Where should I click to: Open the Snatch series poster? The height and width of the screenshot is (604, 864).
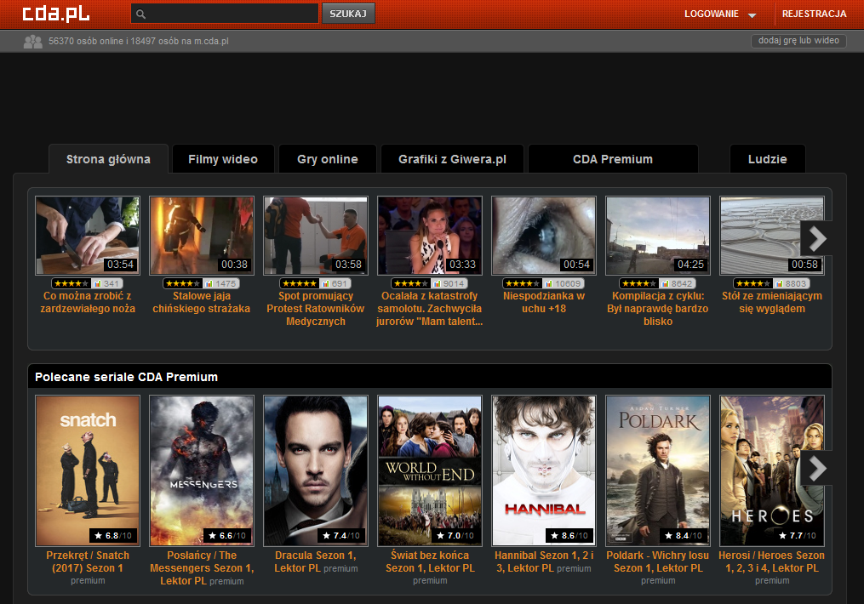(x=88, y=470)
